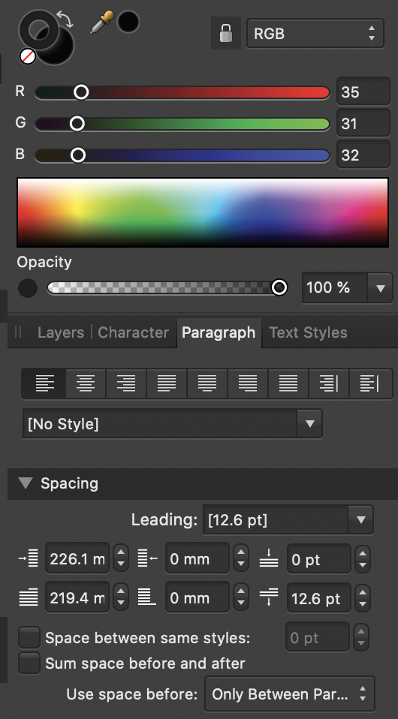Swap stroke and fill colours arrow
Screen dimensions: 398x719
coord(65,20)
